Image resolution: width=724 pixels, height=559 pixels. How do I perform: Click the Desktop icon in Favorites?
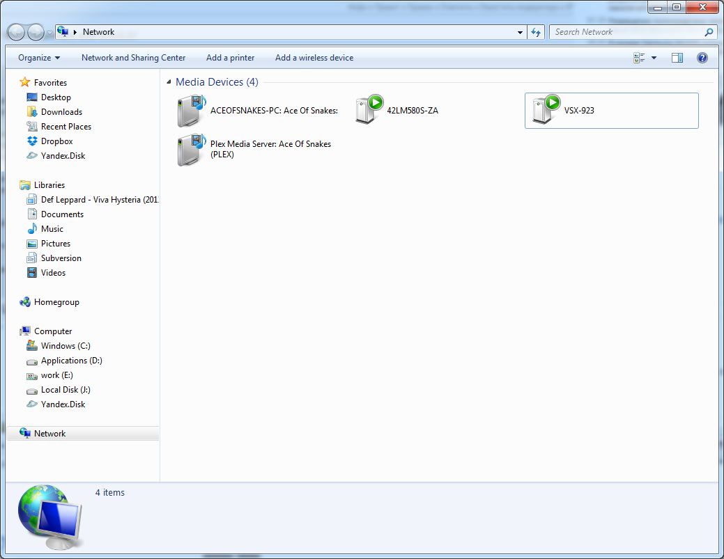click(x=32, y=97)
